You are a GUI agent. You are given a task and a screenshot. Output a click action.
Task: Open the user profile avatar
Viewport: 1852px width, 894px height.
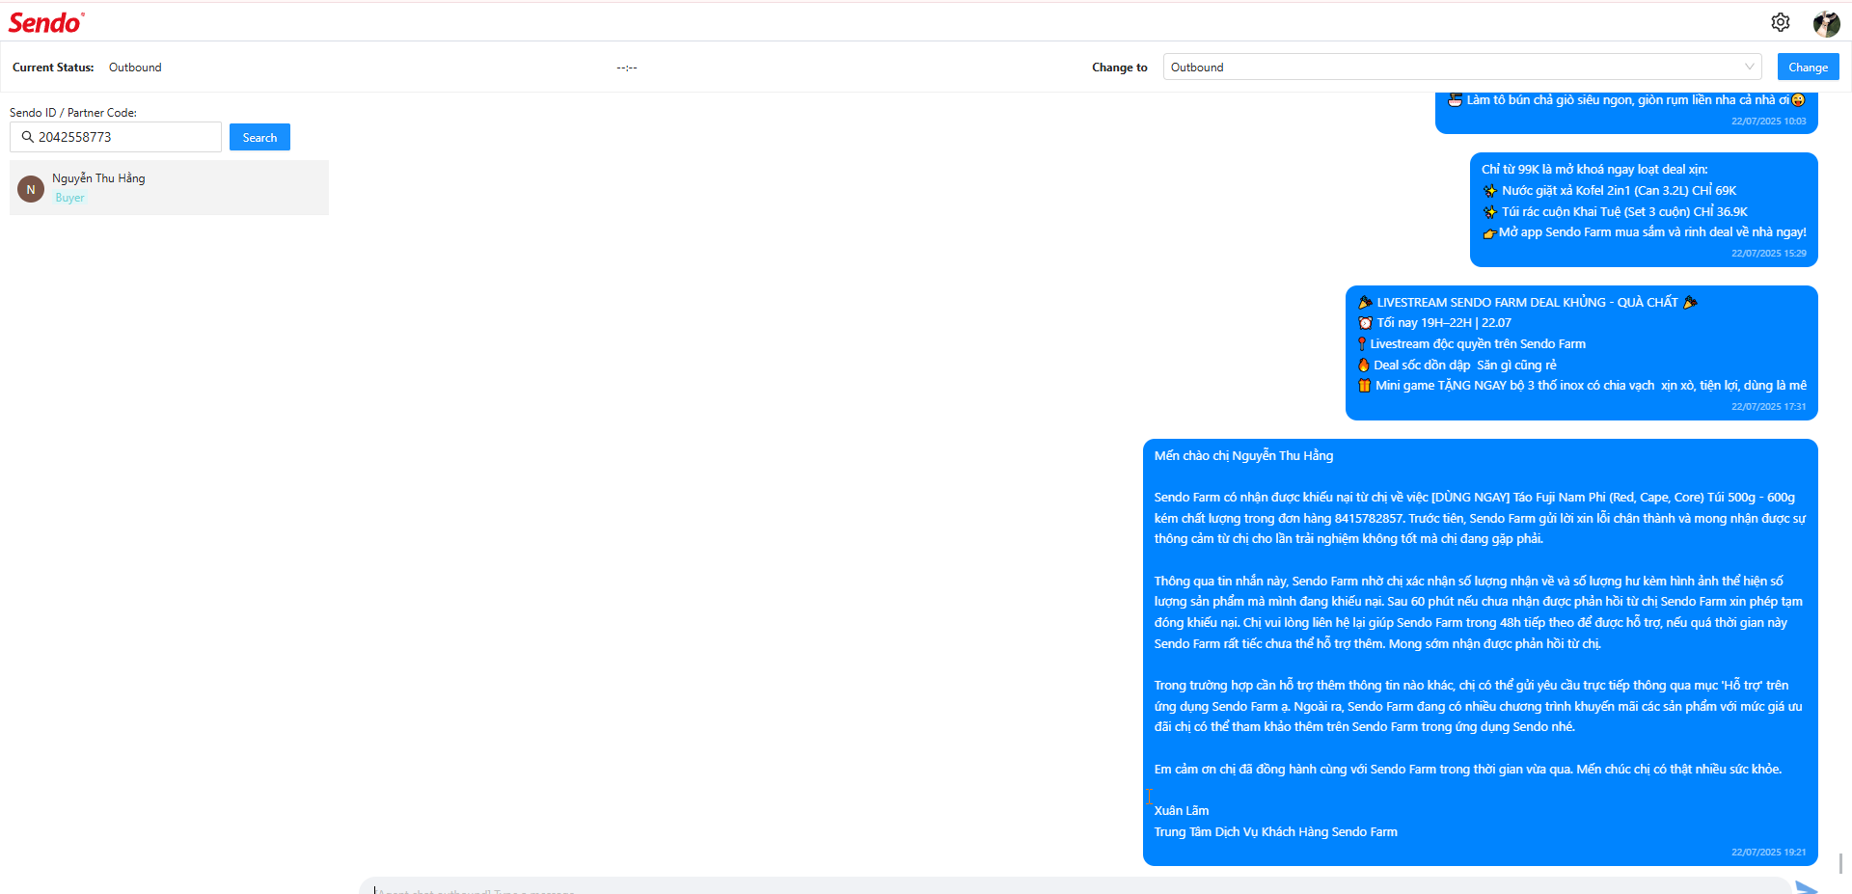1826,23
